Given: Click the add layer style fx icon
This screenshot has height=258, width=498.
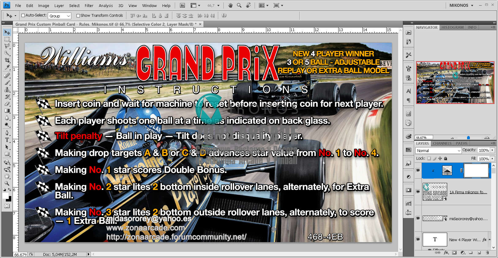Looking at the screenshot, I should pos(446,253).
